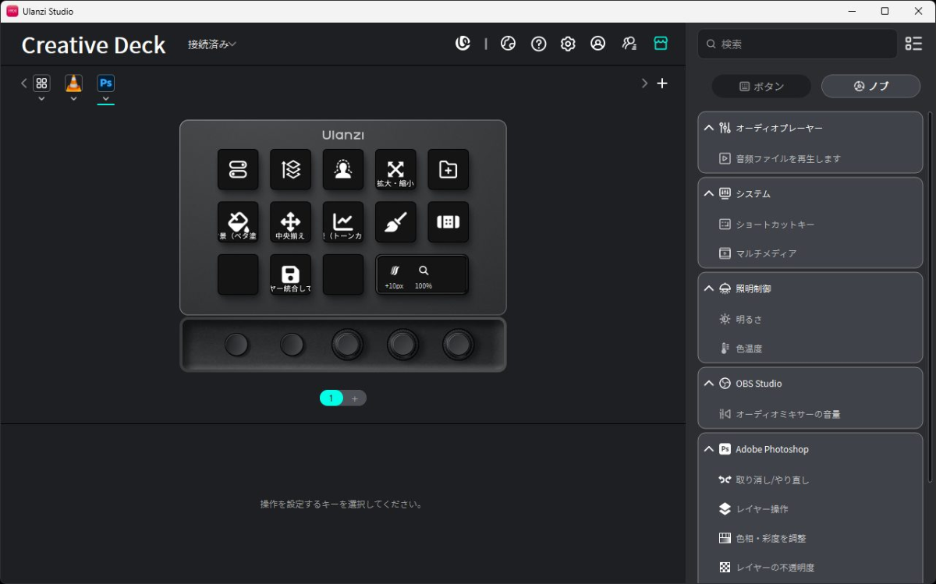This screenshot has width=936, height=584.
Task: Select the new folder plus key
Action: [x=448, y=169]
